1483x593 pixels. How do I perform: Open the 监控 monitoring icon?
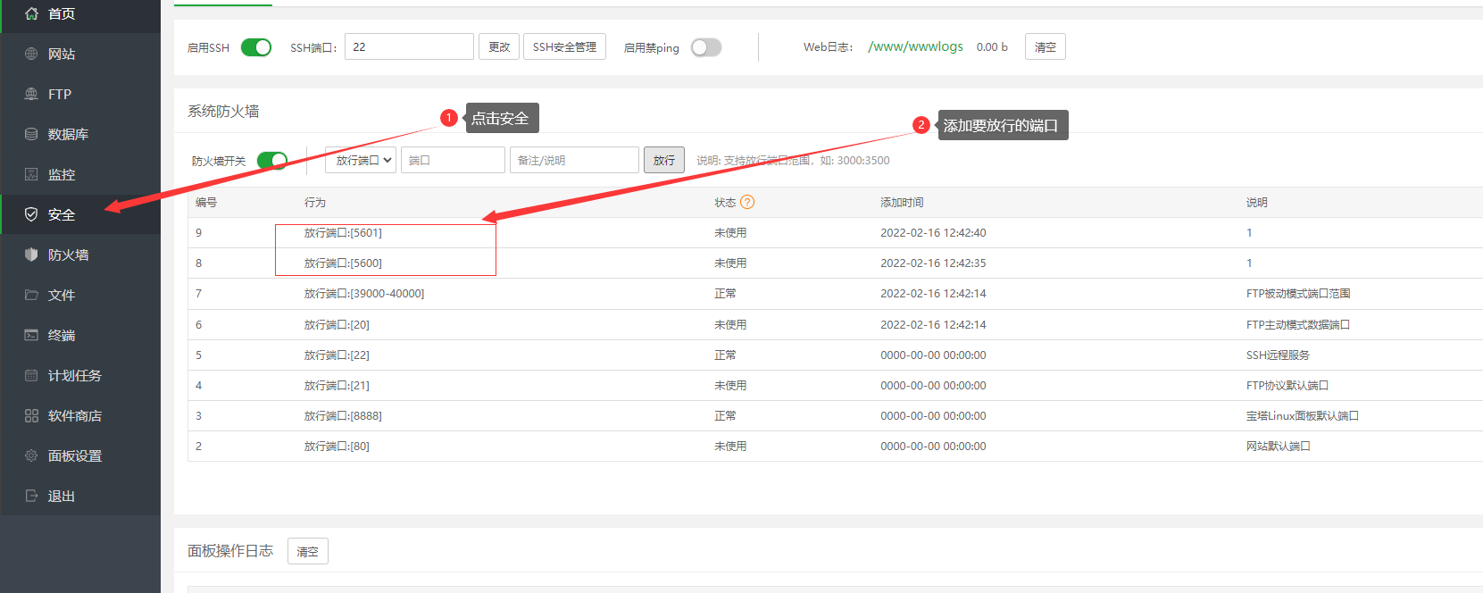31,174
